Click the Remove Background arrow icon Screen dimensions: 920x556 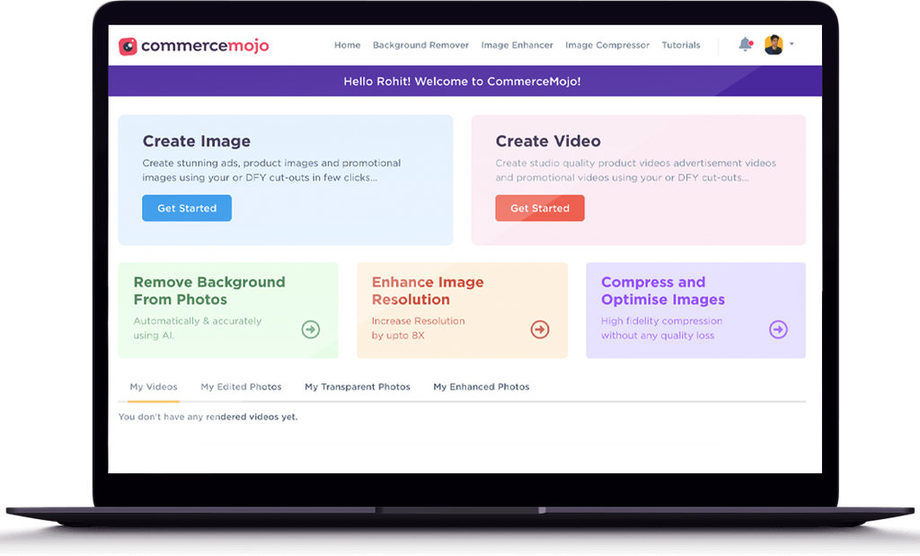tap(310, 330)
